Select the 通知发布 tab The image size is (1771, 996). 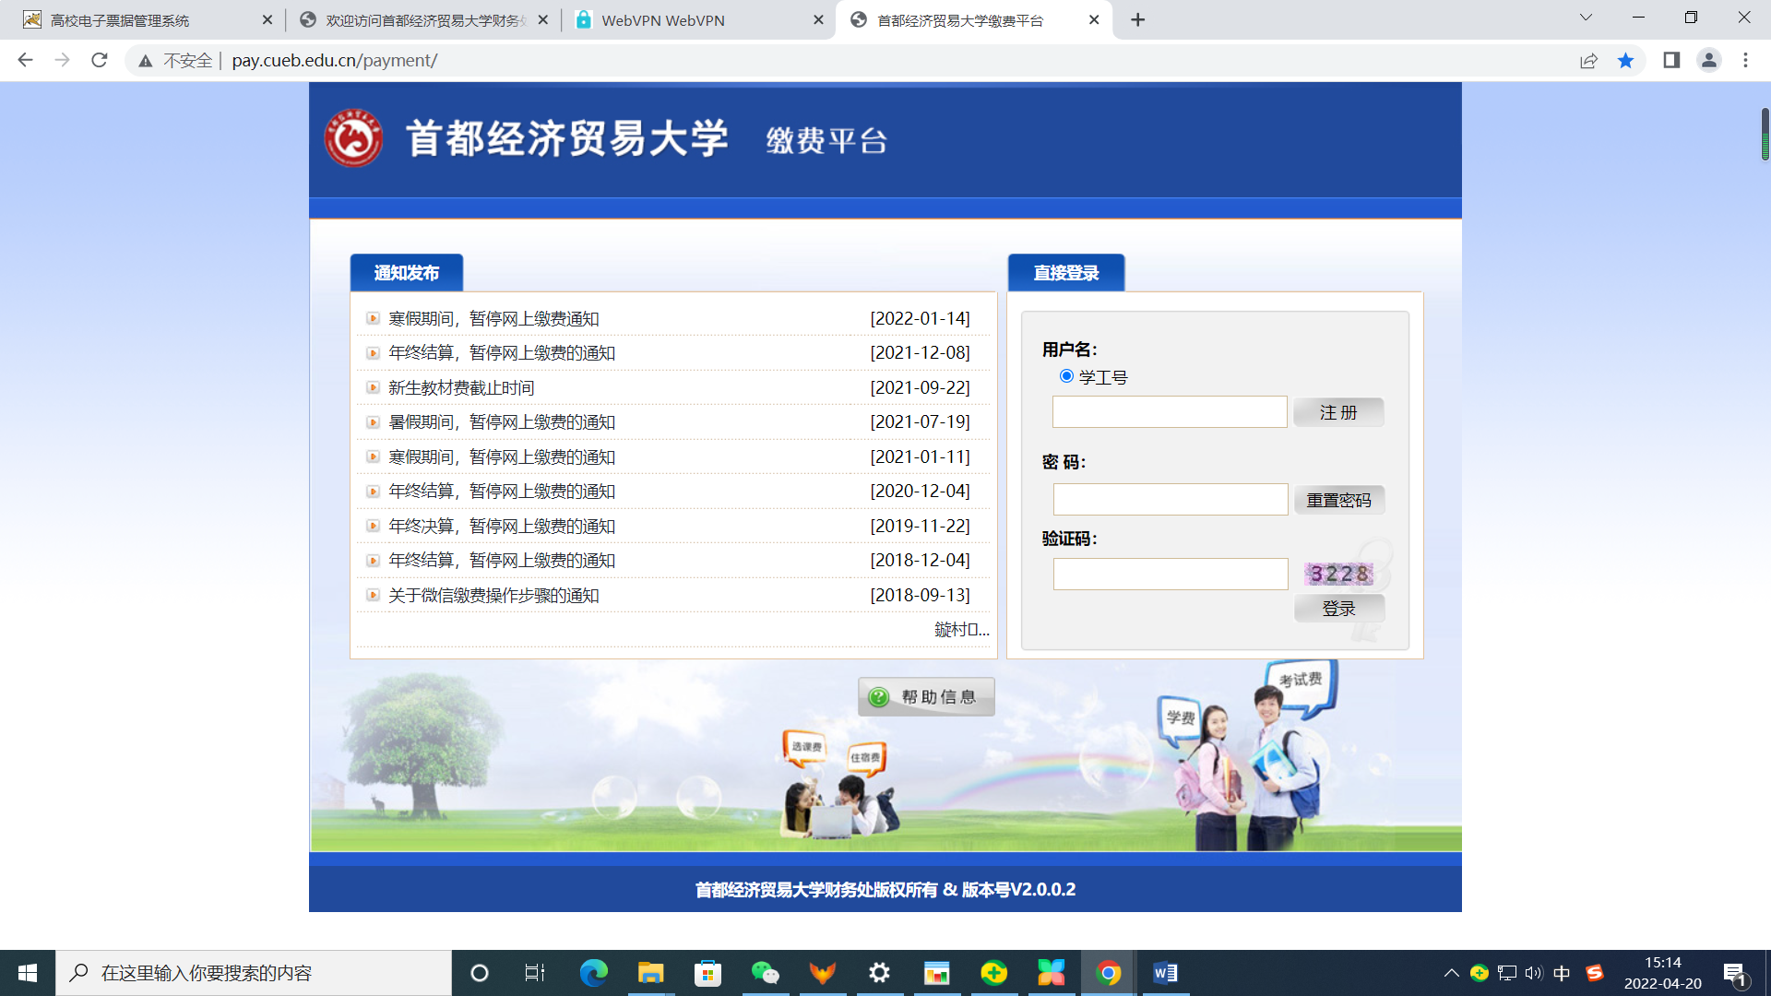[x=407, y=273]
